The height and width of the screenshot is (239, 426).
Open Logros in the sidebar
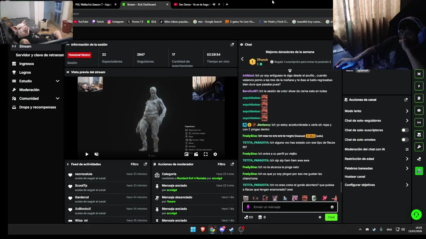click(x=25, y=72)
